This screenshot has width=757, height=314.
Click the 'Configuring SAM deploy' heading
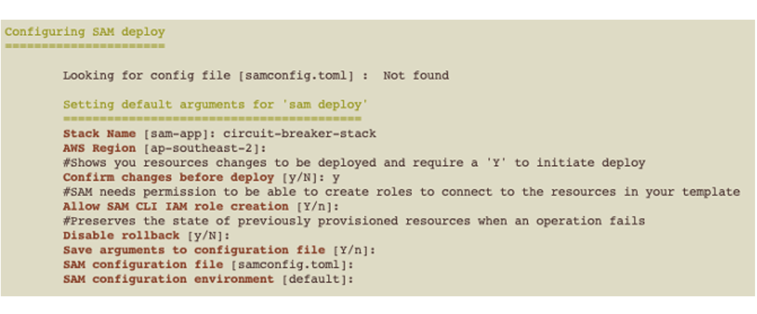click(x=85, y=32)
